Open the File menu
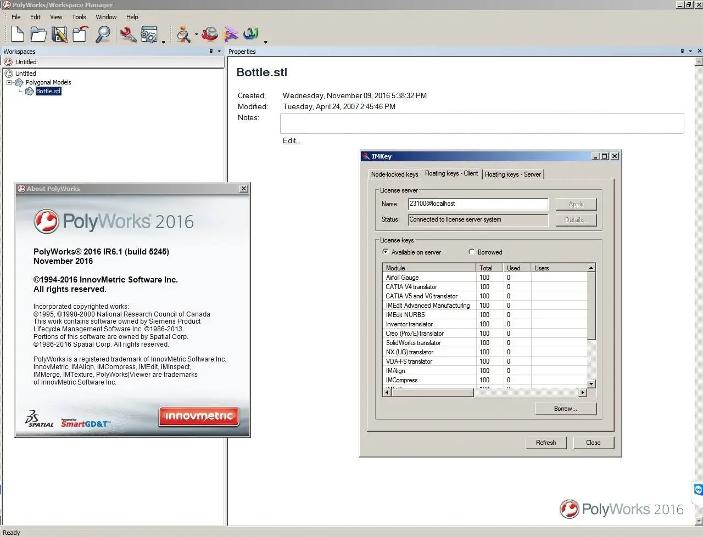This screenshot has width=703, height=537. point(16,17)
